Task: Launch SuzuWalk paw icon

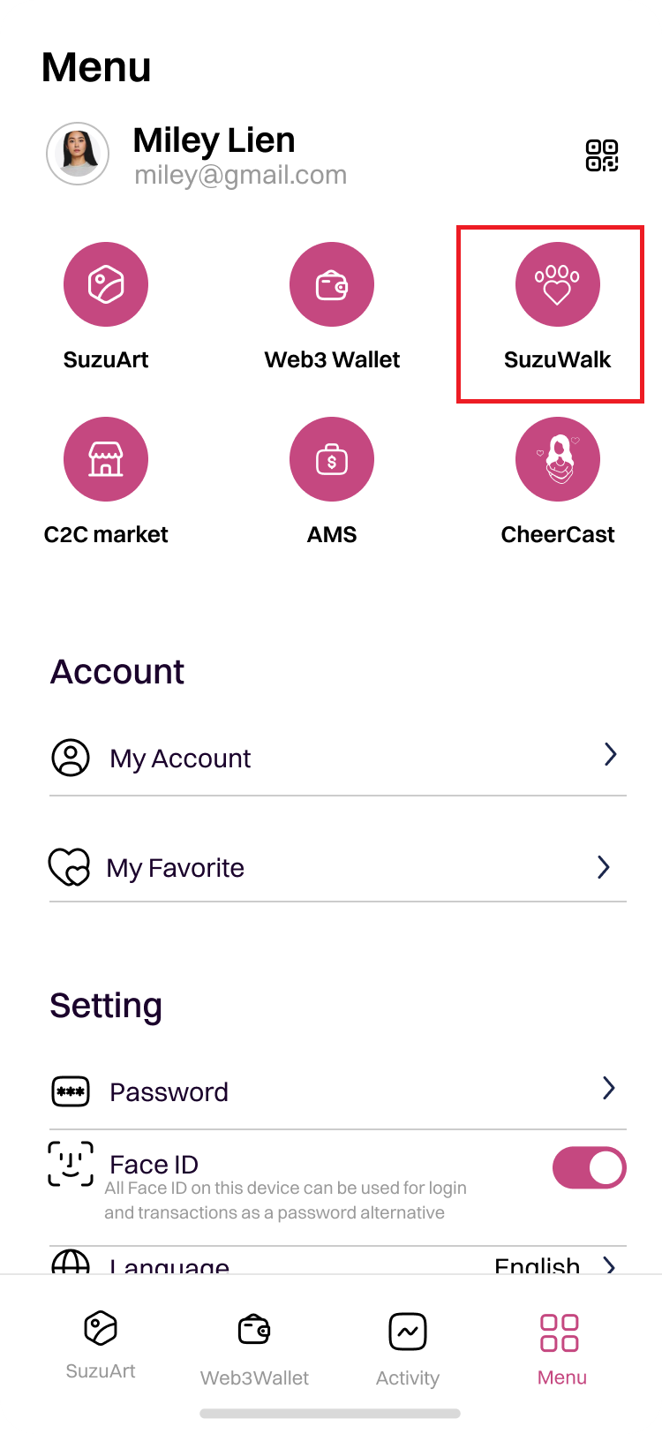Action: 558,284
